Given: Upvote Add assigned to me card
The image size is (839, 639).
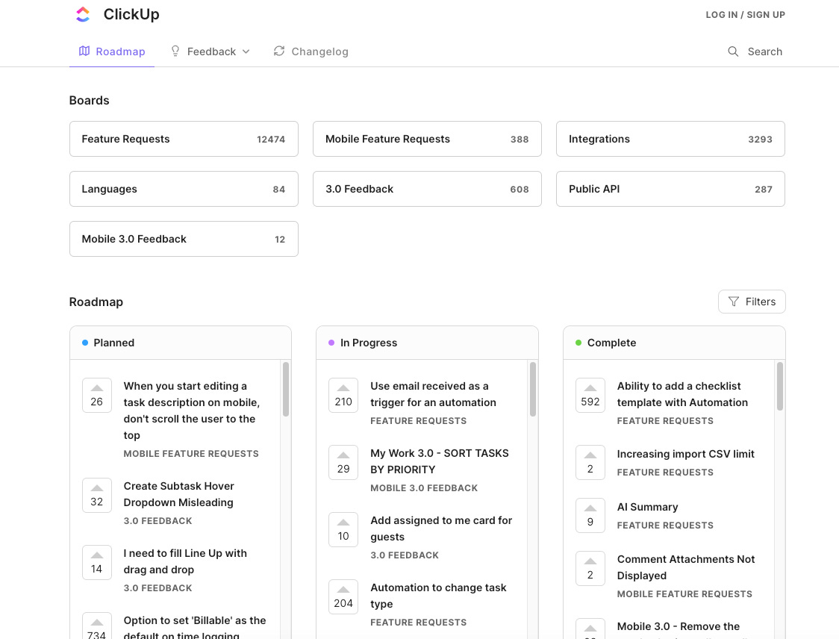Looking at the screenshot, I should pyautogui.click(x=343, y=530).
